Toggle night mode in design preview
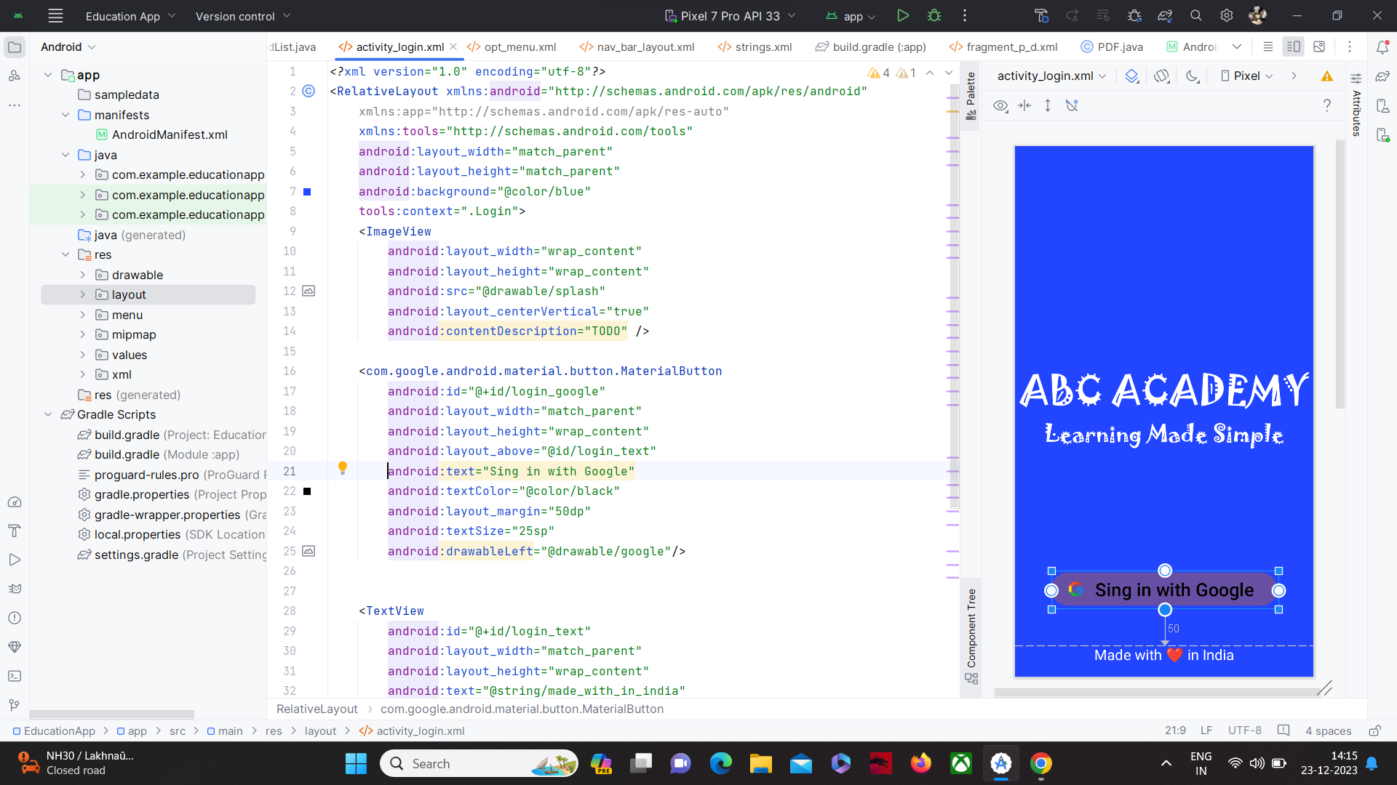This screenshot has width=1397, height=785. [x=1192, y=76]
